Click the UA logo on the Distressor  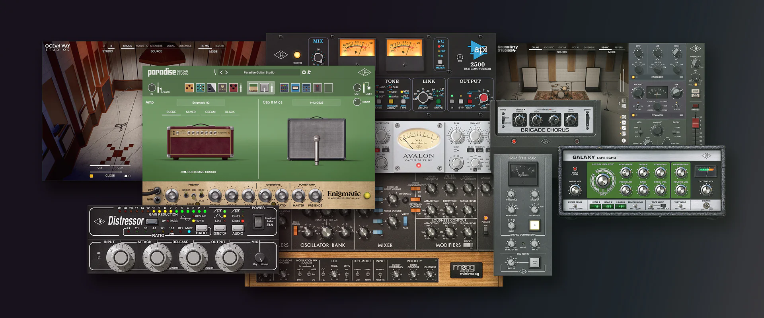click(x=99, y=221)
